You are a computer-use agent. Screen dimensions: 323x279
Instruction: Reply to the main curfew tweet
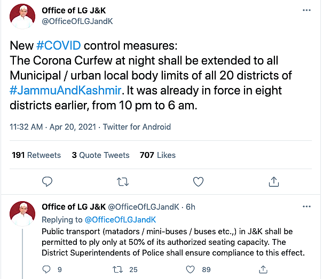coord(47,182)
